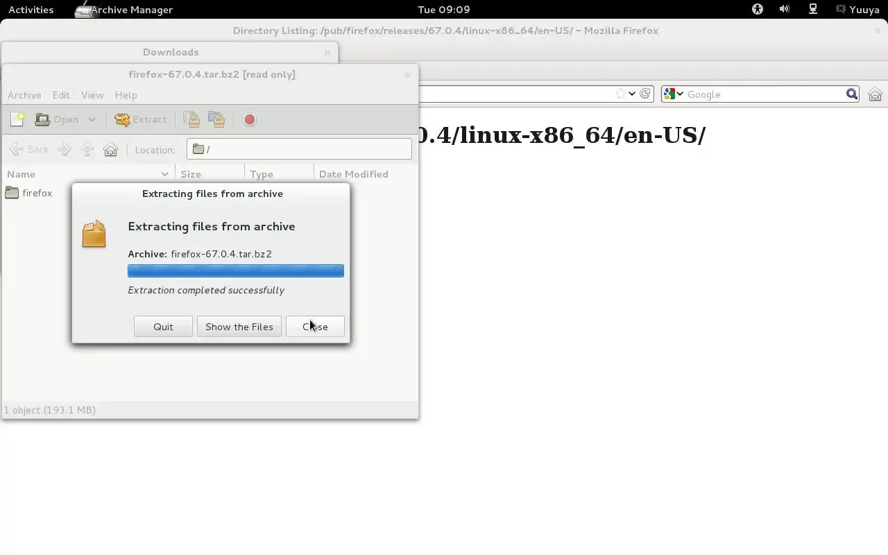Close the Downloads window
This screenshot has height=555, width=888.
(x=327, y=52)
